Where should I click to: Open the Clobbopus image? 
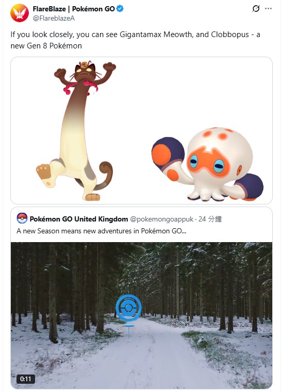coord(207,164)
